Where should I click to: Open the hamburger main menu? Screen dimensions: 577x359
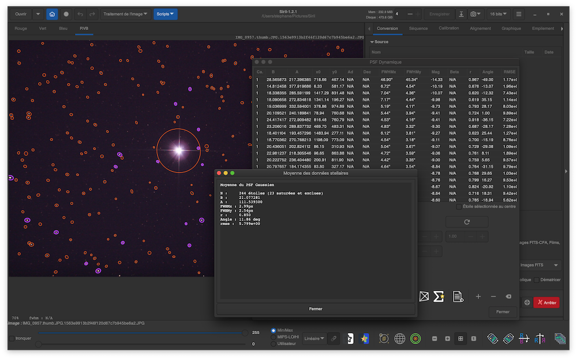point(519,14)
